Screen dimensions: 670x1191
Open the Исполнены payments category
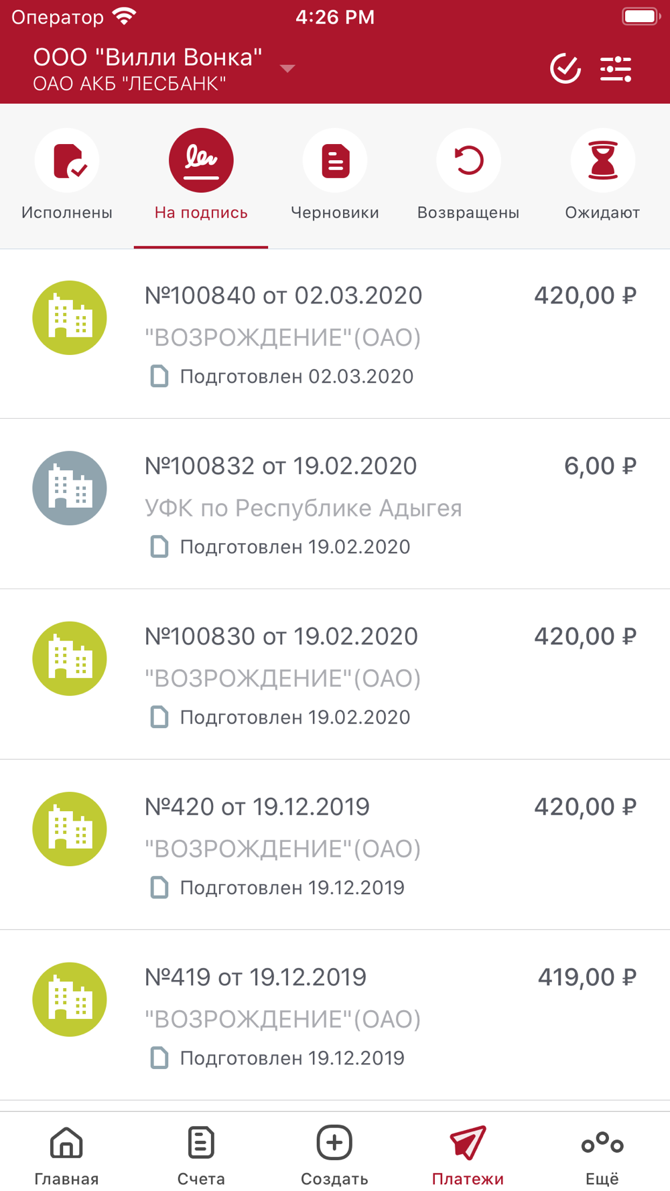tap(67, 176)
